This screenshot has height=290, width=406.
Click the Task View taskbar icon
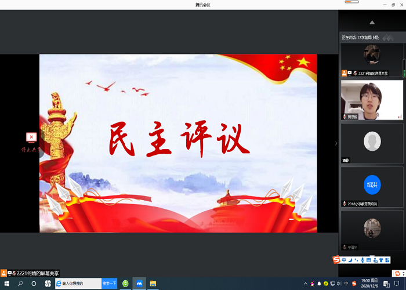tap(48, 284)
